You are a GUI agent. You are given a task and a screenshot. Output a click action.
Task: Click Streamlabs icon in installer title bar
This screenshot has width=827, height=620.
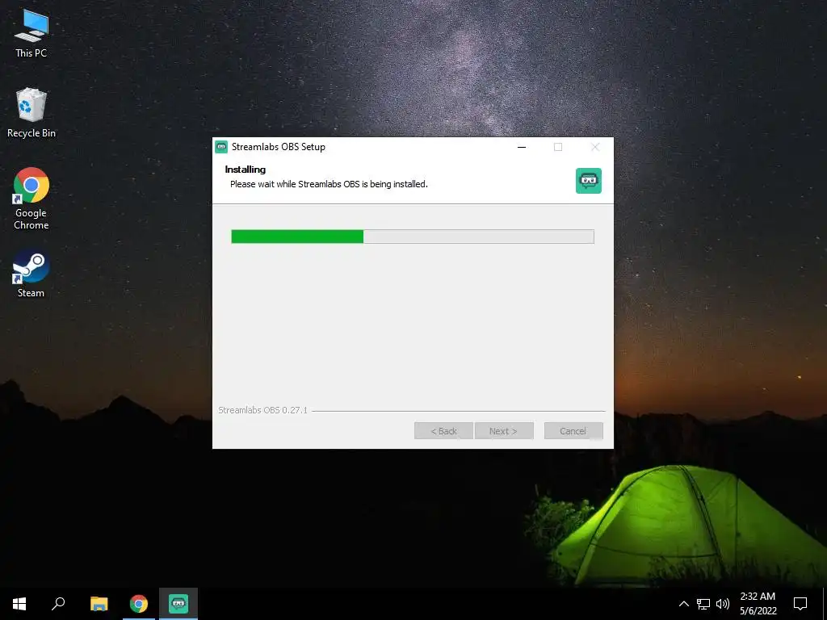(x=221, y=147)
